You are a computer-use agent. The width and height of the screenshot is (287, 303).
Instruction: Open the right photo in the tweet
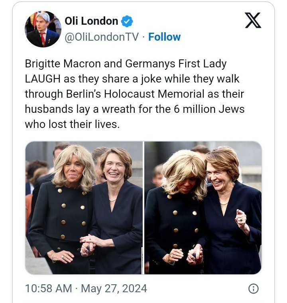(203, 208)
